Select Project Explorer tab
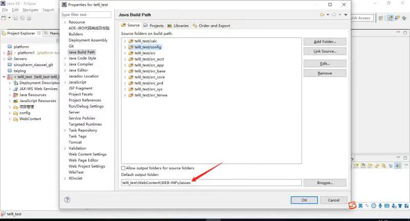Viewport: 410px width, 221px height. [21, 33]
